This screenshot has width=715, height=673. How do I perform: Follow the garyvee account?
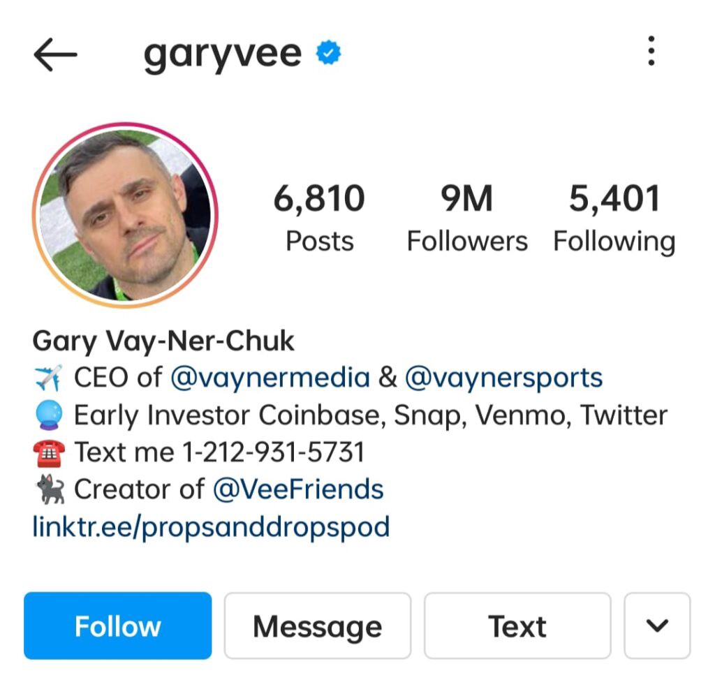[117, 626]
